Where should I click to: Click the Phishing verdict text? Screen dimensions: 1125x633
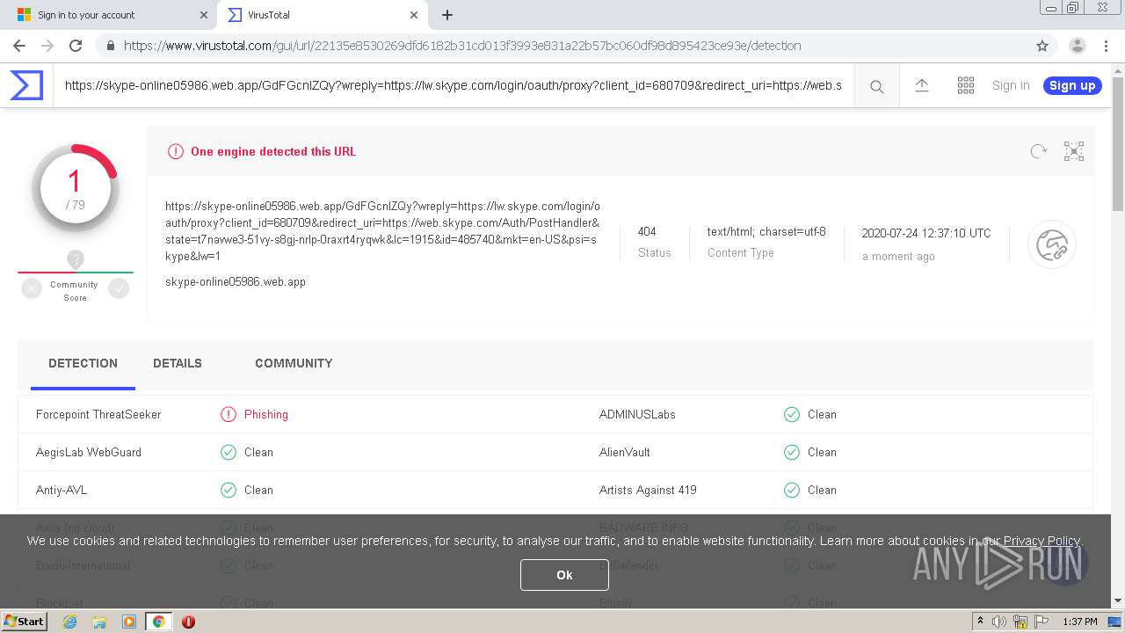(x=266, y=414)
